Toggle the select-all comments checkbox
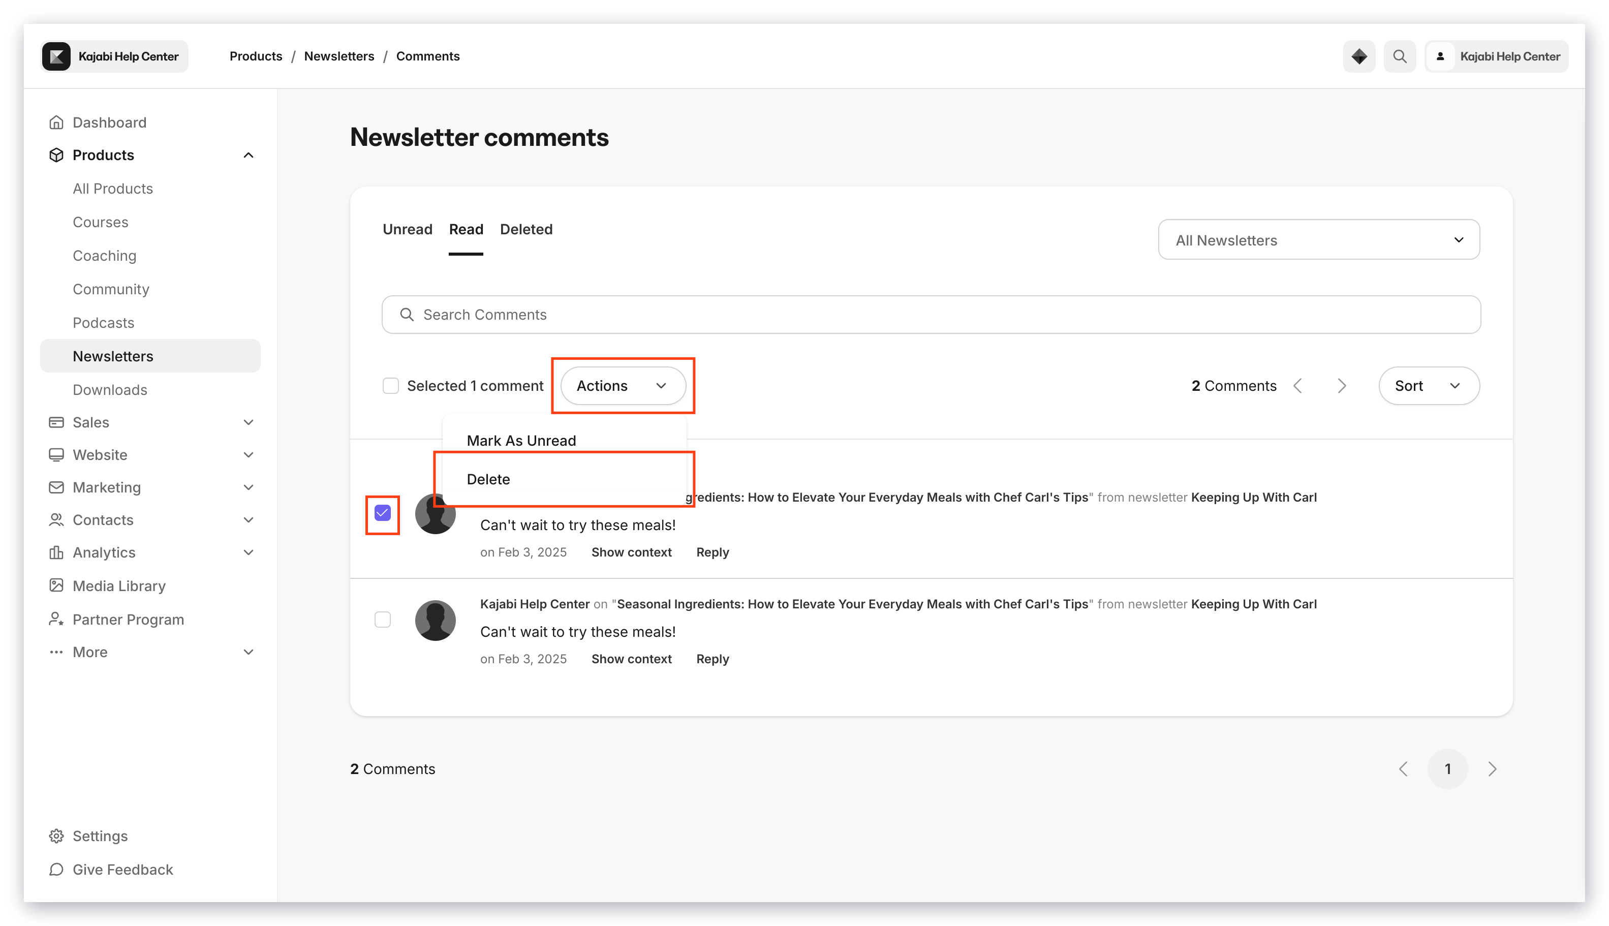This screenshot has height=926, width=1609. pos(390,385)
